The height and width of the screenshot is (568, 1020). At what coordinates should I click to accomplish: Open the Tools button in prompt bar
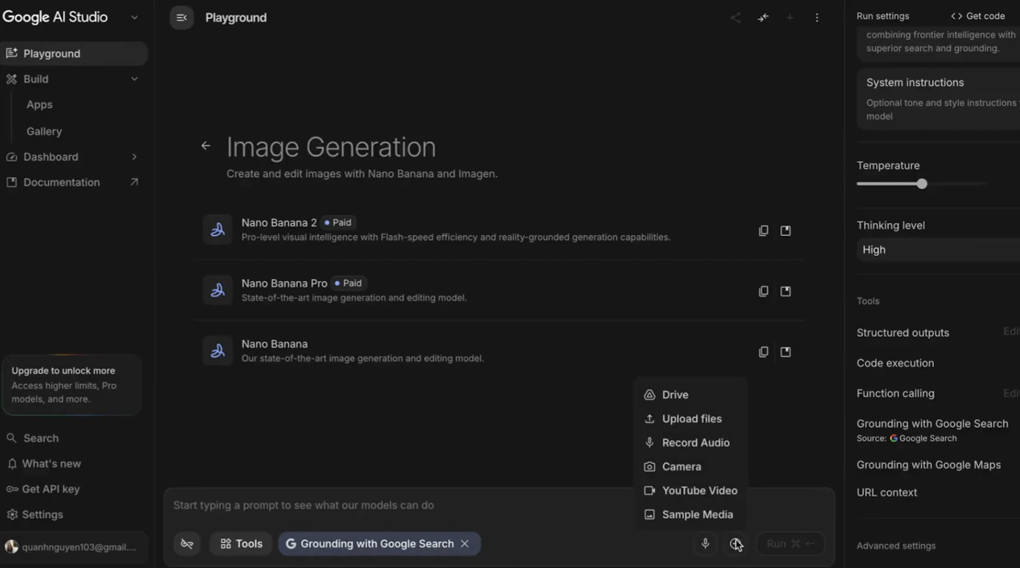[x=241, y=543]
